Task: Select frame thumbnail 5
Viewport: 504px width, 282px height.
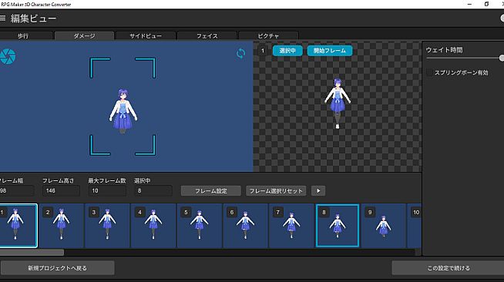Action: 200,226
